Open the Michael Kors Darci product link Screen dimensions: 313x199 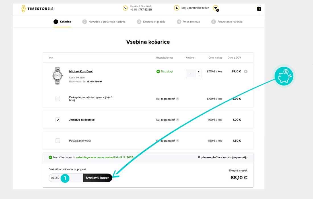(x=81, y=71)
